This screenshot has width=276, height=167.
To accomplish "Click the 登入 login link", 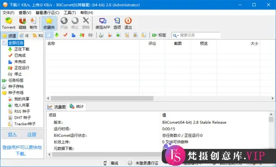I will 12,135.
